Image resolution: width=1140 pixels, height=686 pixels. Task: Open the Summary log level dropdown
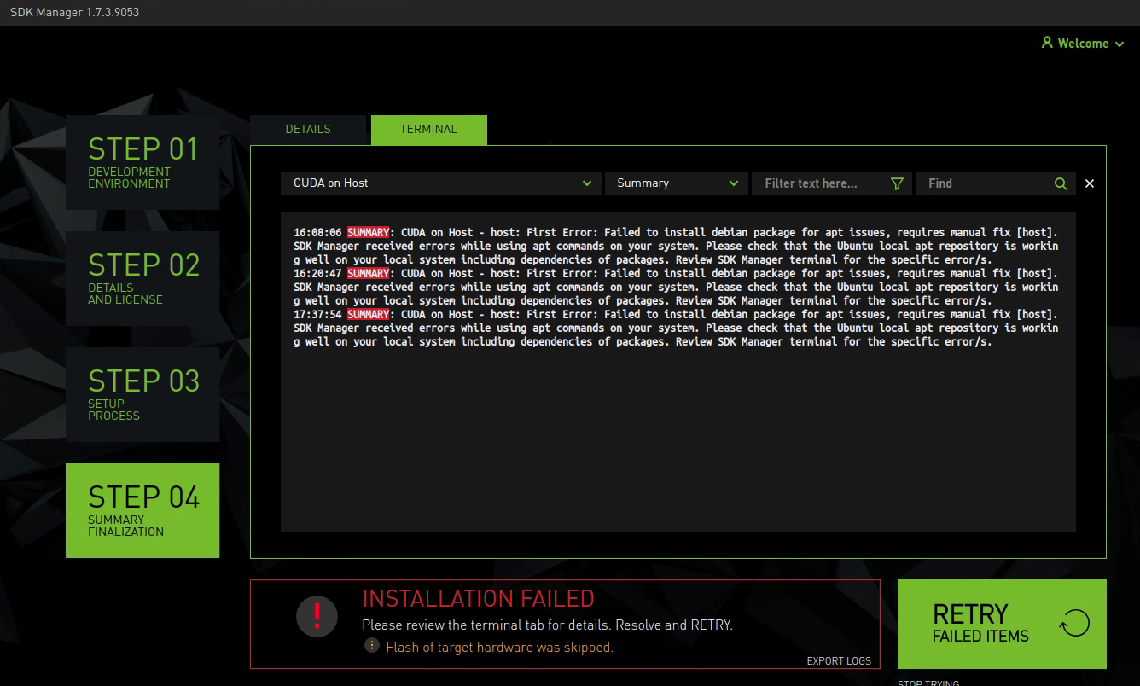[x=677, y=183]
